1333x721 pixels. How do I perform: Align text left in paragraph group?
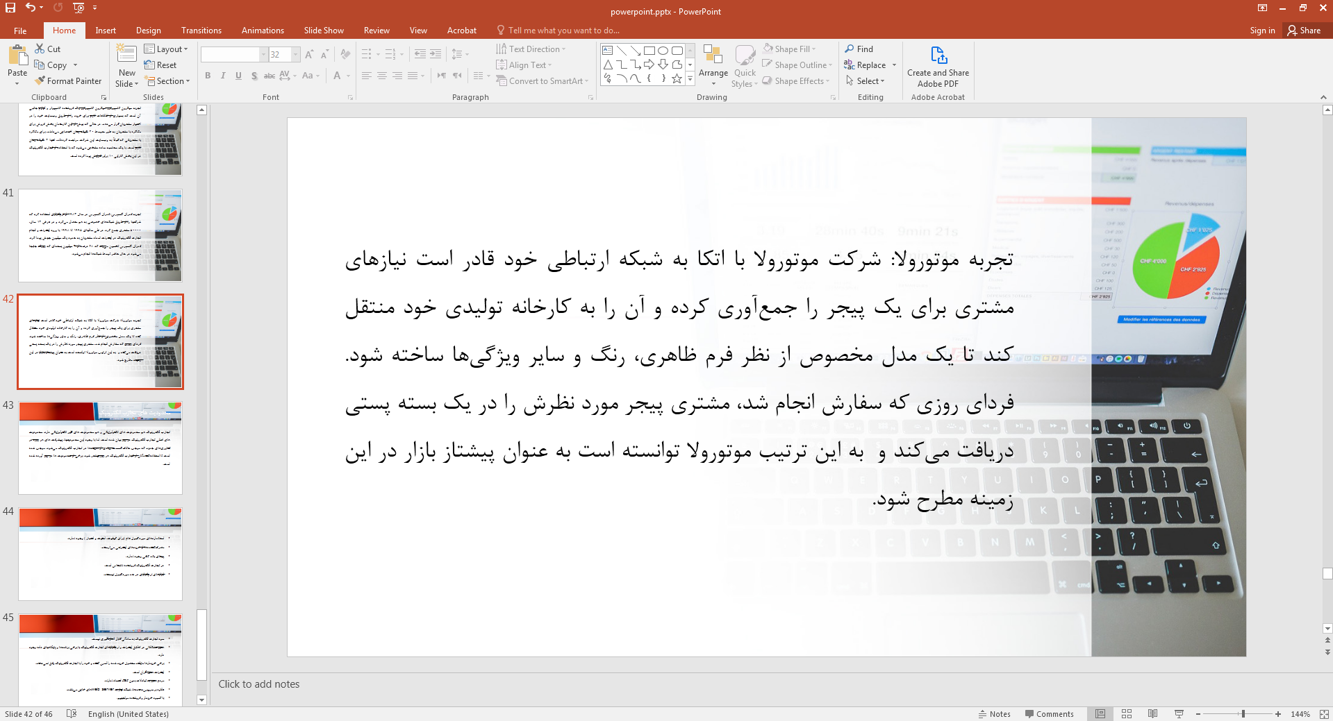(x=367, y=76)
